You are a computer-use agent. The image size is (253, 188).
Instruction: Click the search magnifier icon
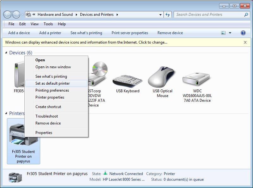pyautogui.click(x=246, y=15)
